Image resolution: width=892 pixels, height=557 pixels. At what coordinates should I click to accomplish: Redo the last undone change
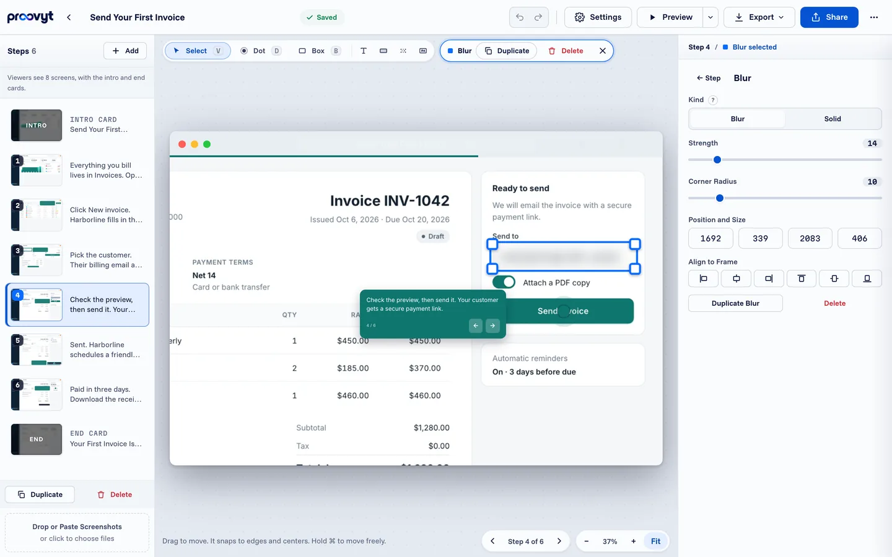click(x=538, y=17)
